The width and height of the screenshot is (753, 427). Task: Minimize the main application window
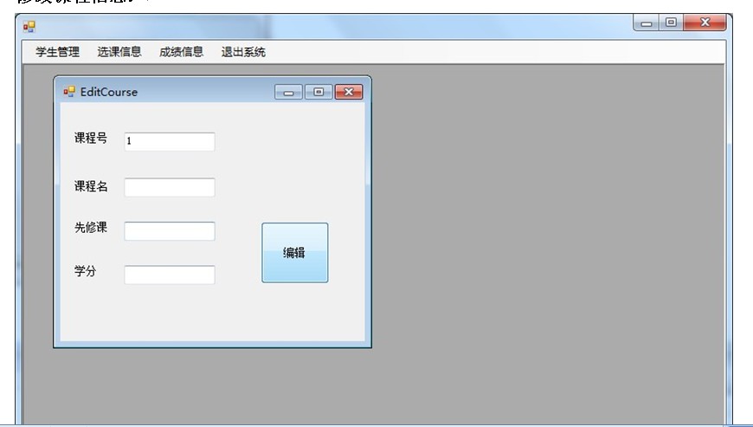[x=647, y=23]
